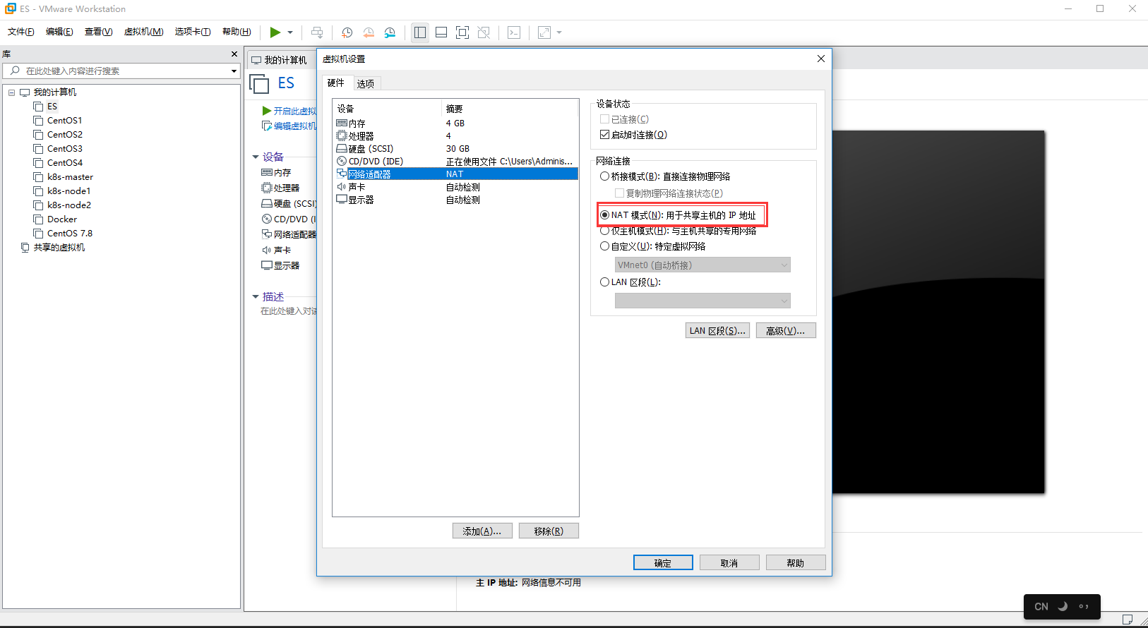The image size is (1148, 628).
Task: Collapse the 我的计算机 tree node
Action: 12,92
